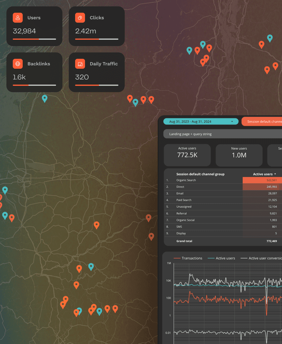Open the Aug 31, 2023 date range dropdown
This screenshot has height=344, width=282.
(201, 122)
